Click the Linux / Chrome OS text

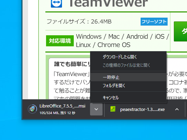103,45
